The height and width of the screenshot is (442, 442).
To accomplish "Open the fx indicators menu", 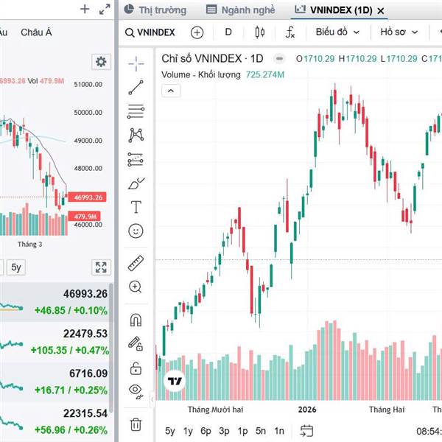I will 290,32.
